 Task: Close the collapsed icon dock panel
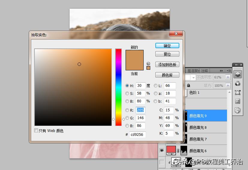(x=241, y=65)
